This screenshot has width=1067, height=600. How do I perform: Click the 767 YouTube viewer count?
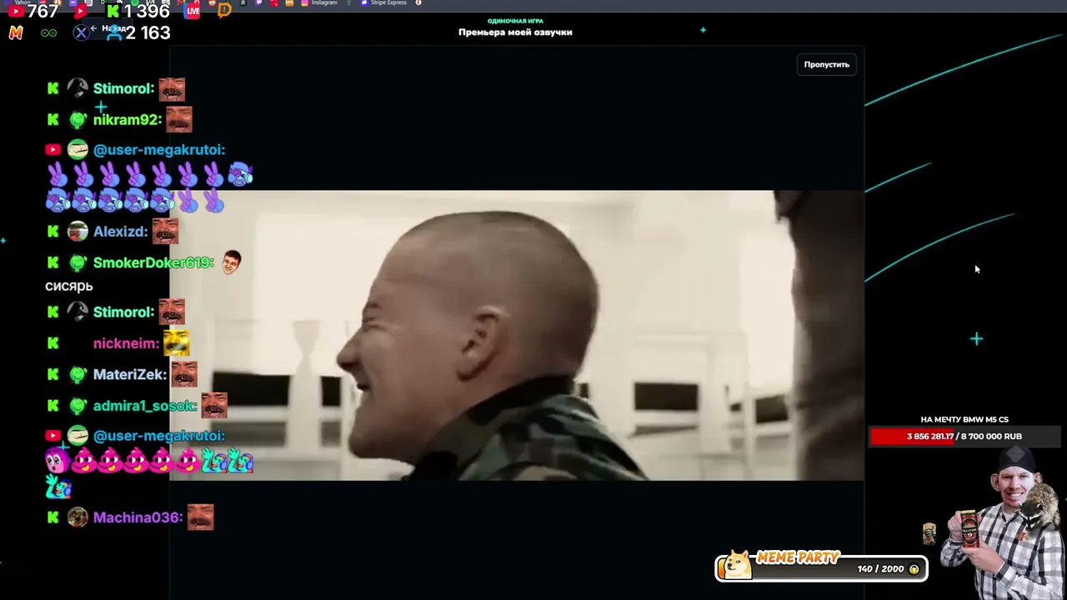pyautogui.click(x=43, y=11)
